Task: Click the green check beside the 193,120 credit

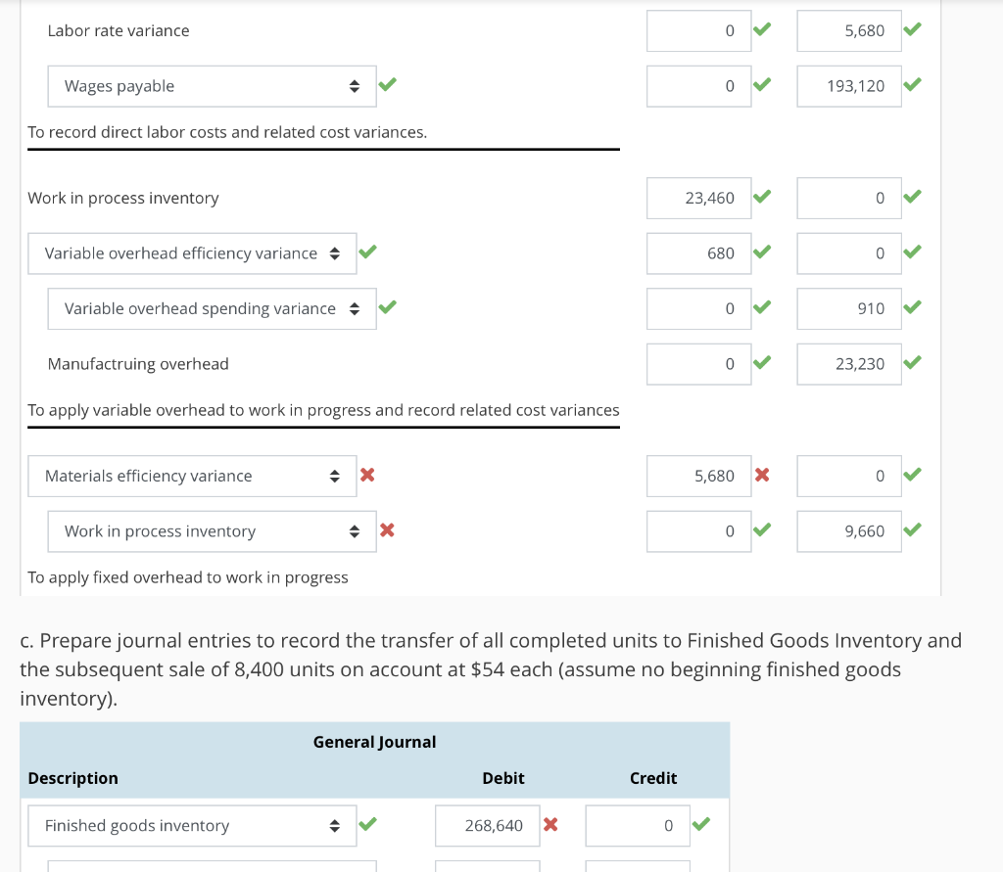Action: pyautogui.click(x=912, y=86)
